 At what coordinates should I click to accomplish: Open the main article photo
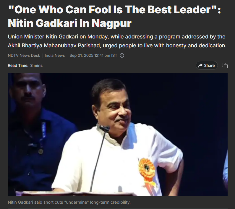point(118,135)
